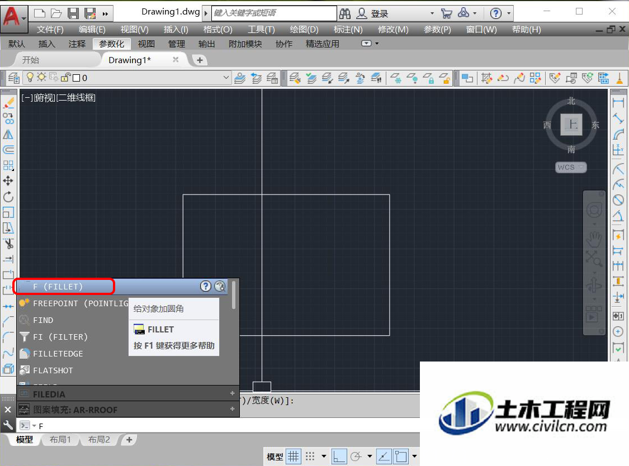Click the Save icon

coord(73,13)
